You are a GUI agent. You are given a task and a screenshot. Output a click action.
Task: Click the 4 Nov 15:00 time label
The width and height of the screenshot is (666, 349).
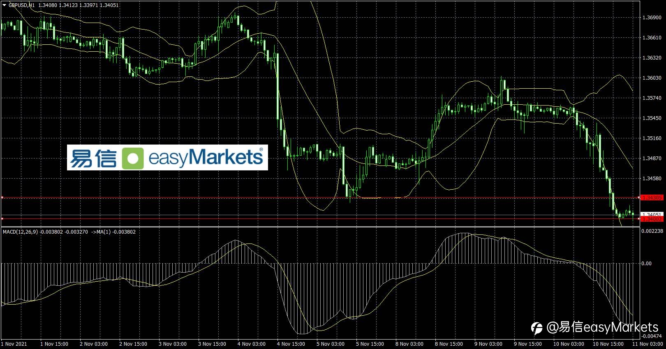291,344
